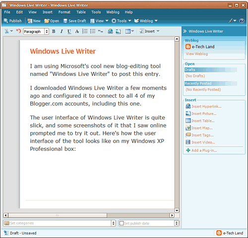This screenshot has height=238, width=248.
Task: Click the e-Tech Land Blogger icon in status bar
Action: [x=219, y=233]
